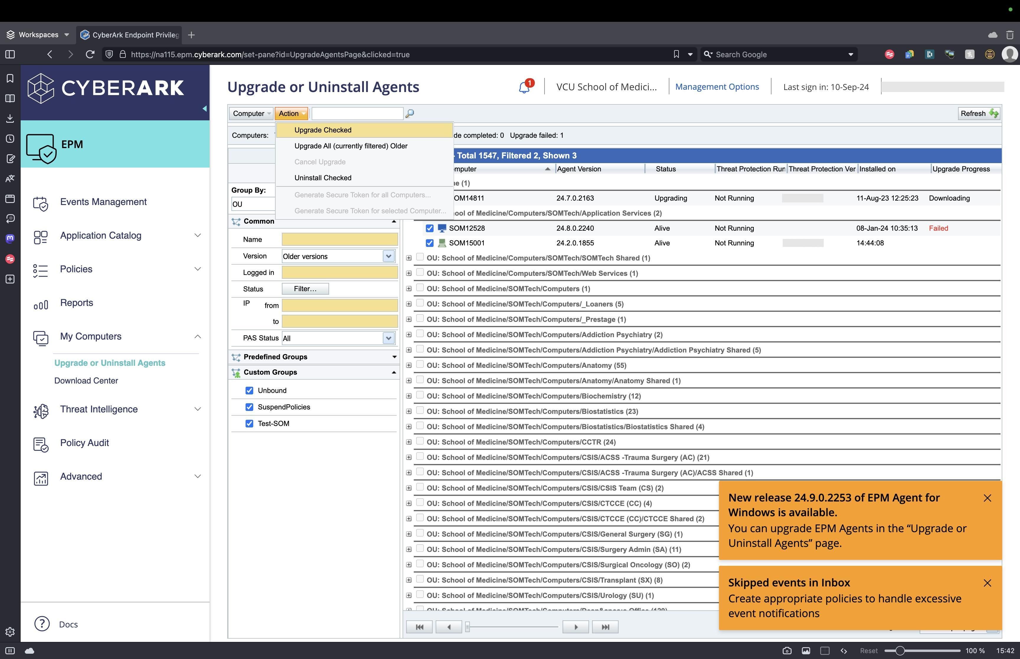
Task: Uncheck the SOM12528 computer checkbox
Action: (429, 228)
